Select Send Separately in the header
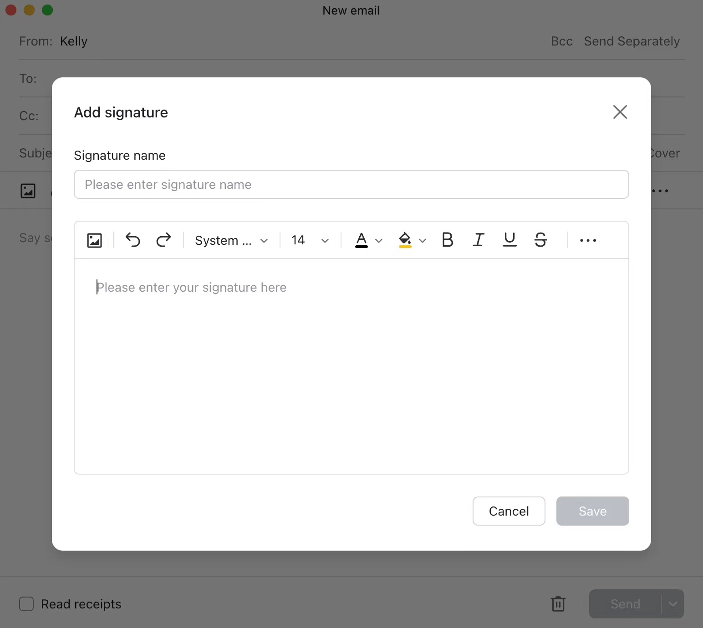The height and width of the screenshot is (628, 703). point(632,41)
